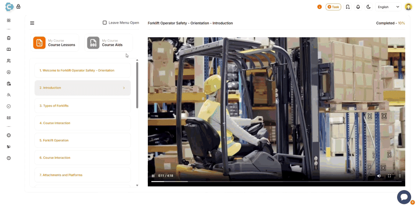Select the Course Lessons tab

[x=54, y=43]
